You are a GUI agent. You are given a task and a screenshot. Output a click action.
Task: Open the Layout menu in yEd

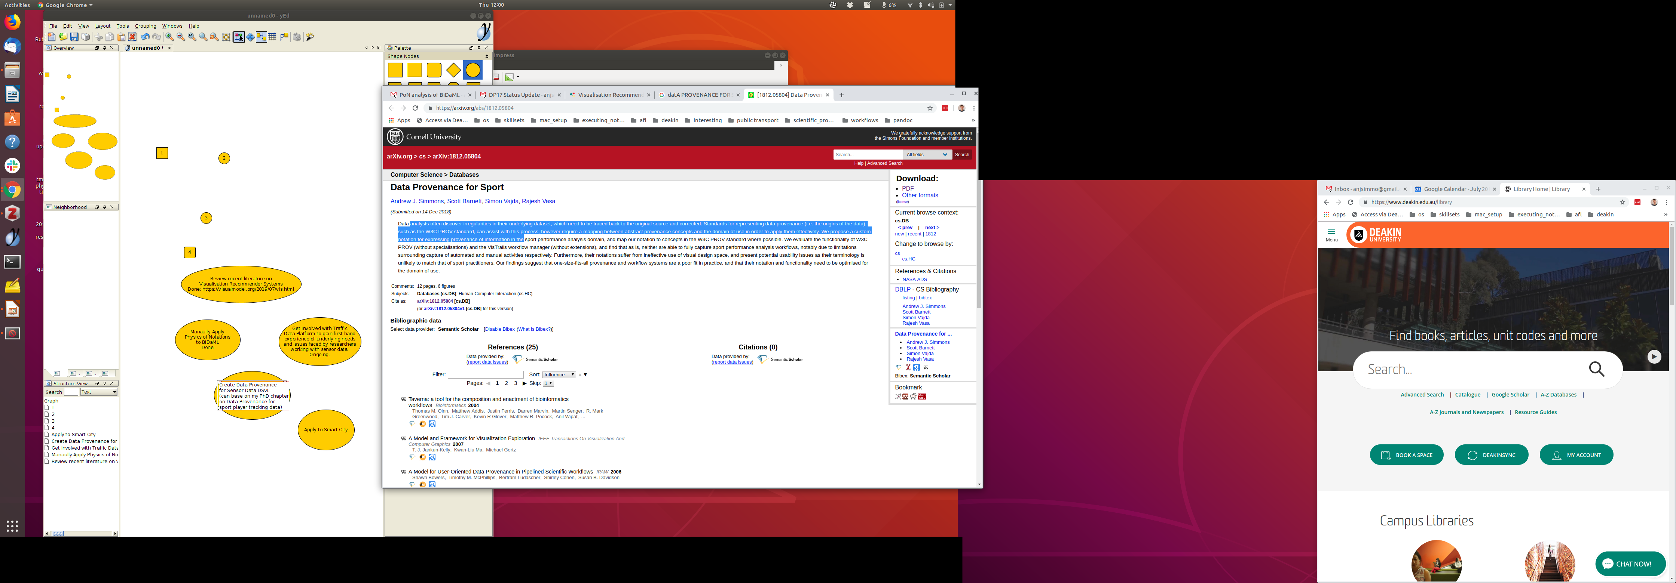pyautogui.click(x=103, y=26)
